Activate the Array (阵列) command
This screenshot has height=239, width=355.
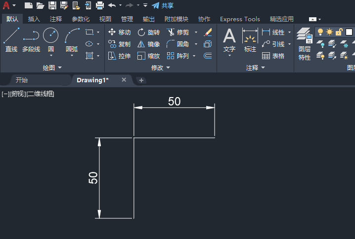[x=178, y=56]
